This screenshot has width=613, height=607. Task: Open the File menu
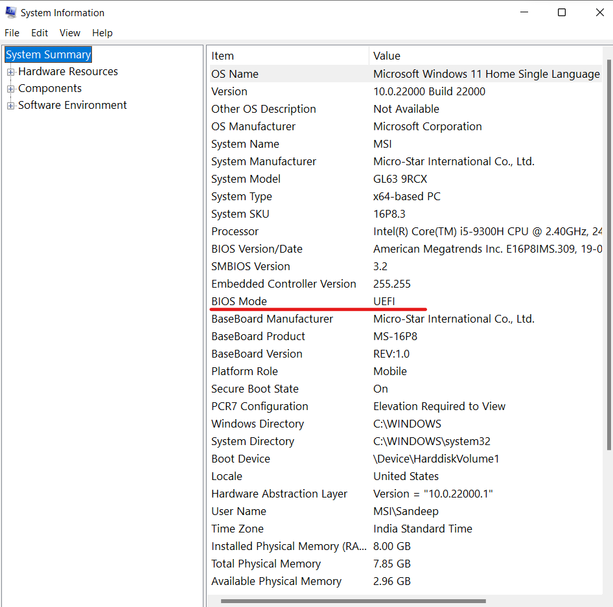point(12,33)
